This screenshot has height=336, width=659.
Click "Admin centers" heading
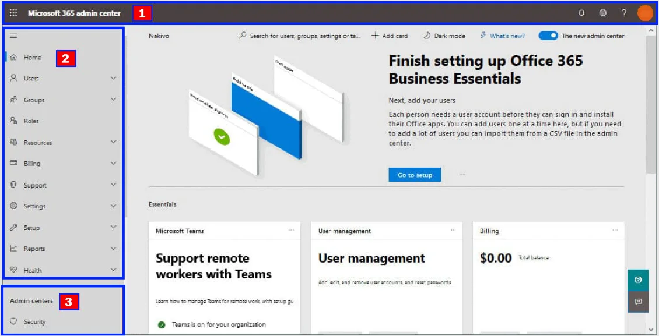click(31, 300)
